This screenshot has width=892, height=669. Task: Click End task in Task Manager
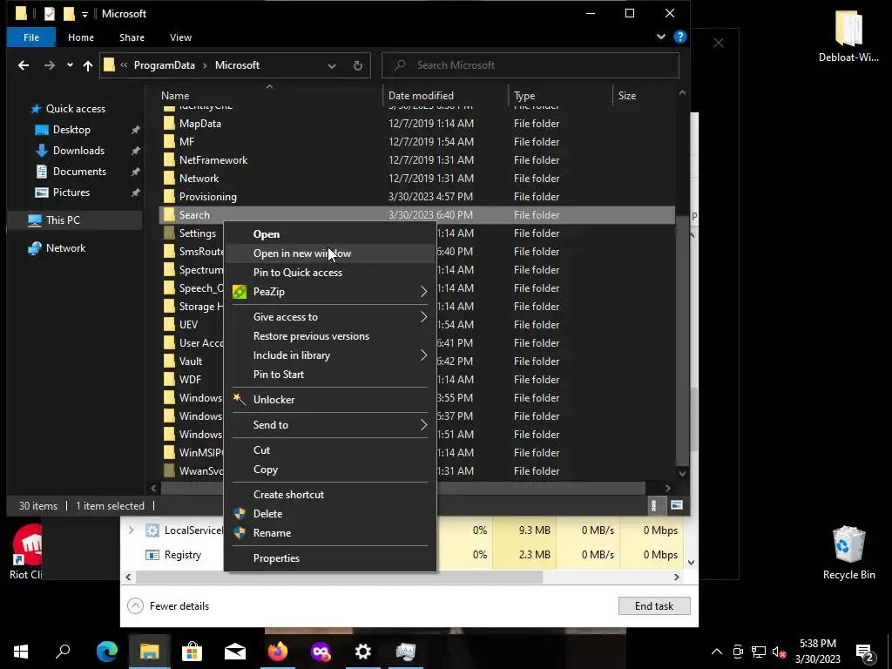coord(654,606)
